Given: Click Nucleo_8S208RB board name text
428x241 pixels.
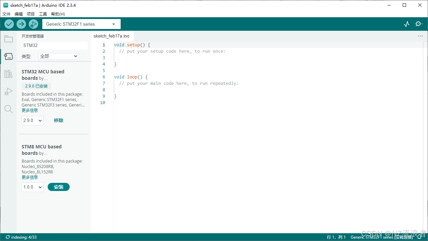Looking at the screenshot, I should click(37, 166).
